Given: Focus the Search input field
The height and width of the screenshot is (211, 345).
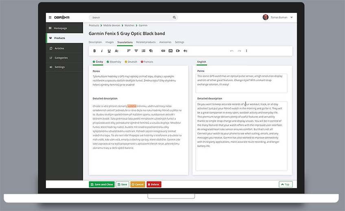Looking at the screenshot, I should (133, 17).
